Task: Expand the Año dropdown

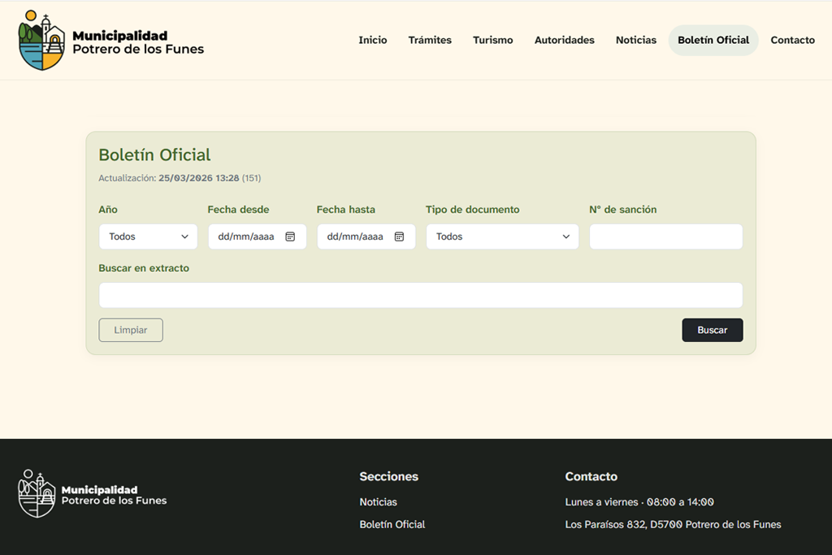Action: [148, 236]
